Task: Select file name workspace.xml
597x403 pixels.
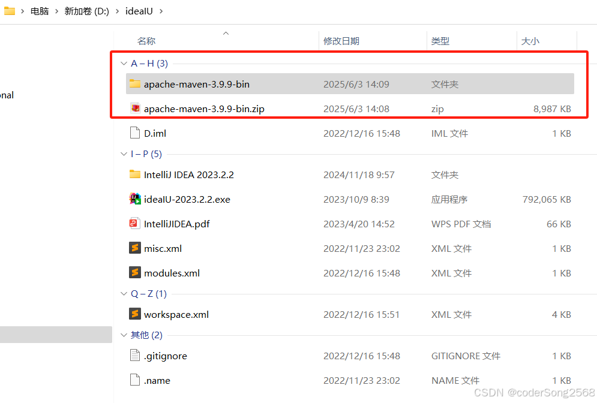Action: (x=176, y=315)
